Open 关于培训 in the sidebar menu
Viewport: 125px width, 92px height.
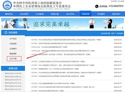pos(13,39)
